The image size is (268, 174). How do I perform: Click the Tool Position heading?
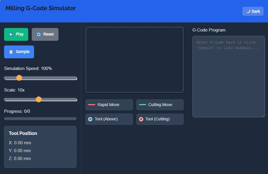(x=23, y=133)
